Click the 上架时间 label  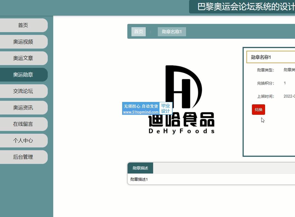tap(265, 96)
